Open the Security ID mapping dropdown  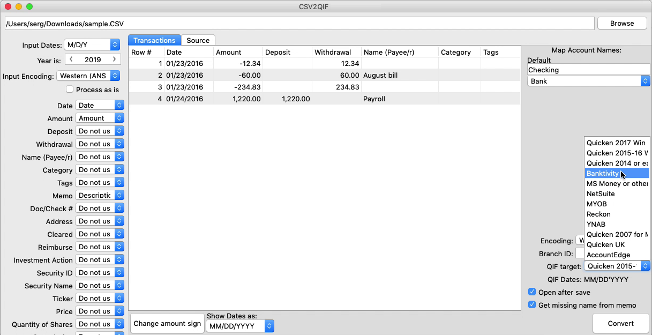(x=100, y=273)
